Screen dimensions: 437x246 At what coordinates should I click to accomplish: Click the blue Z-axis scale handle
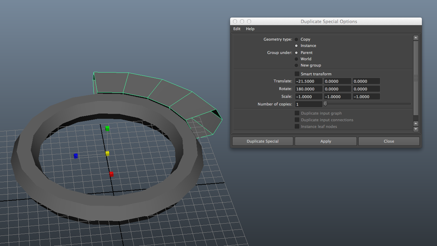click(x=76, y=156)
